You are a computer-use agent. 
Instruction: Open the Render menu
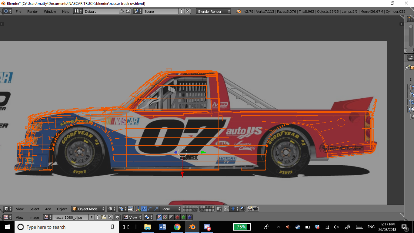click(x=33, y=11)
